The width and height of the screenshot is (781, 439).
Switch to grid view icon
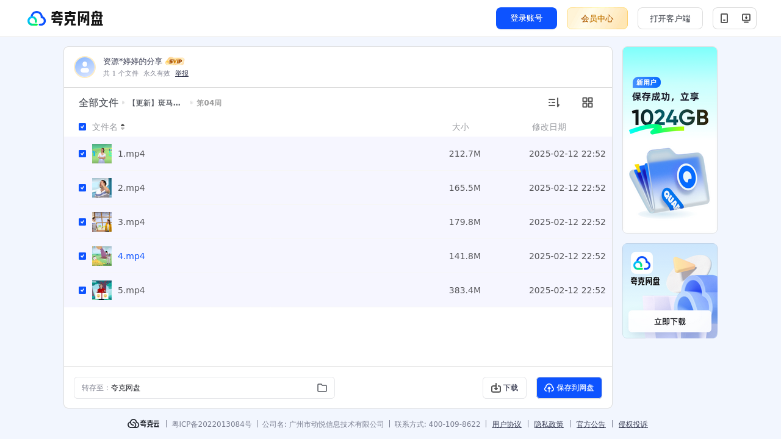588,102
